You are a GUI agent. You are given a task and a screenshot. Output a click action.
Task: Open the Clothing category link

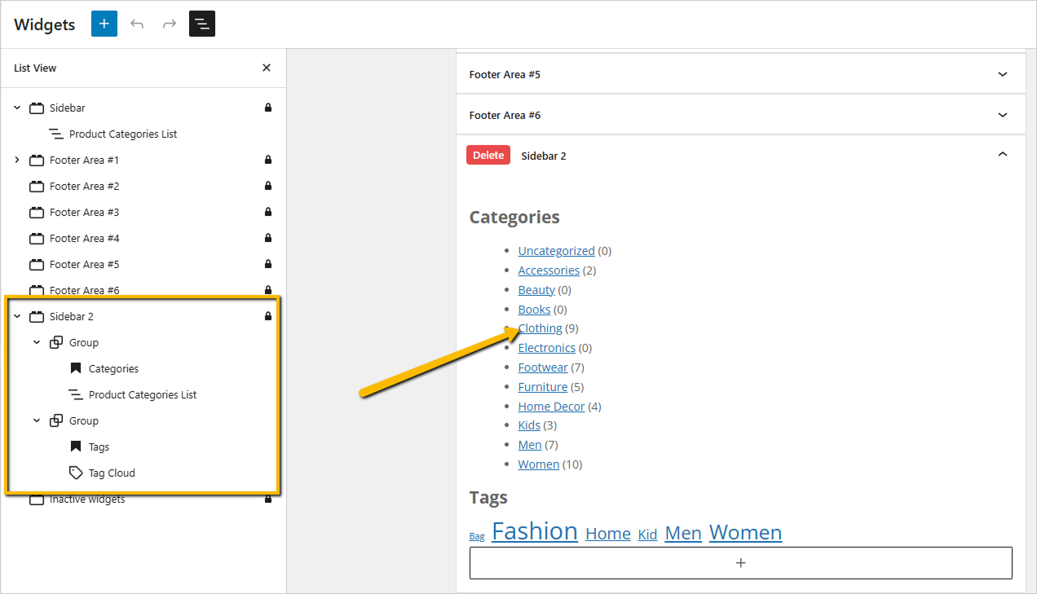tap(541, 328)
